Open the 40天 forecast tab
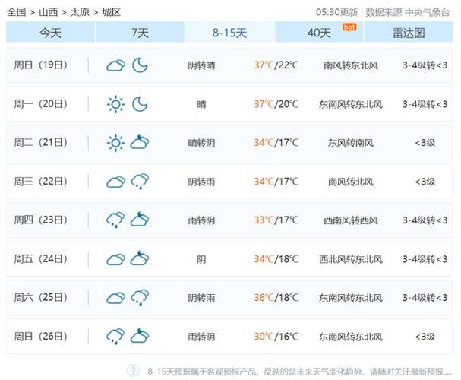This screenshot has width=461, height=380. click(319, 32)
